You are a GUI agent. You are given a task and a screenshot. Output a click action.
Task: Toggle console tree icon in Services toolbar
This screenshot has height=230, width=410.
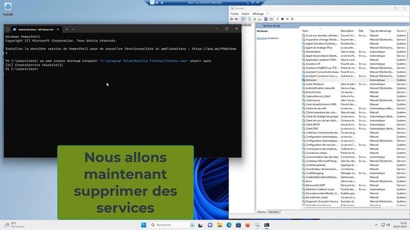243,19
